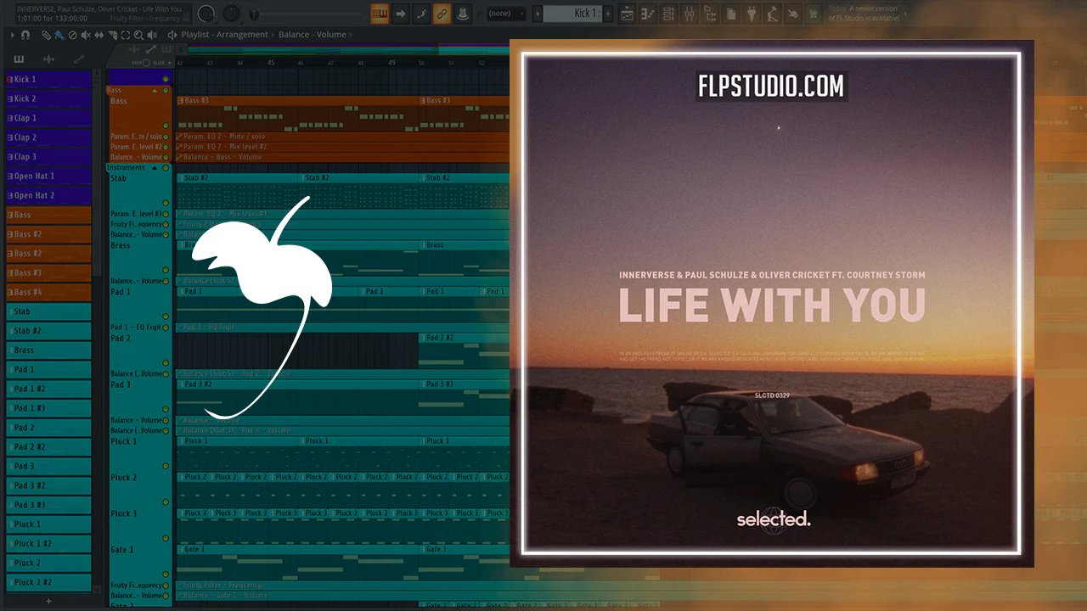1087x611 pixels.
Task: Click the countdown arrow icon in toolbar
Action: point(401,14)
